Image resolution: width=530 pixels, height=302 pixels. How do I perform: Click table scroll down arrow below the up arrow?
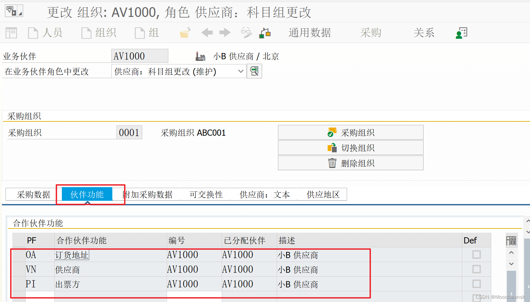[x=511, y=264]
